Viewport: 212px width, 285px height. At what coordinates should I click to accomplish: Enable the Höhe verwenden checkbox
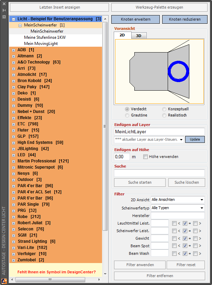coord(145,157)
